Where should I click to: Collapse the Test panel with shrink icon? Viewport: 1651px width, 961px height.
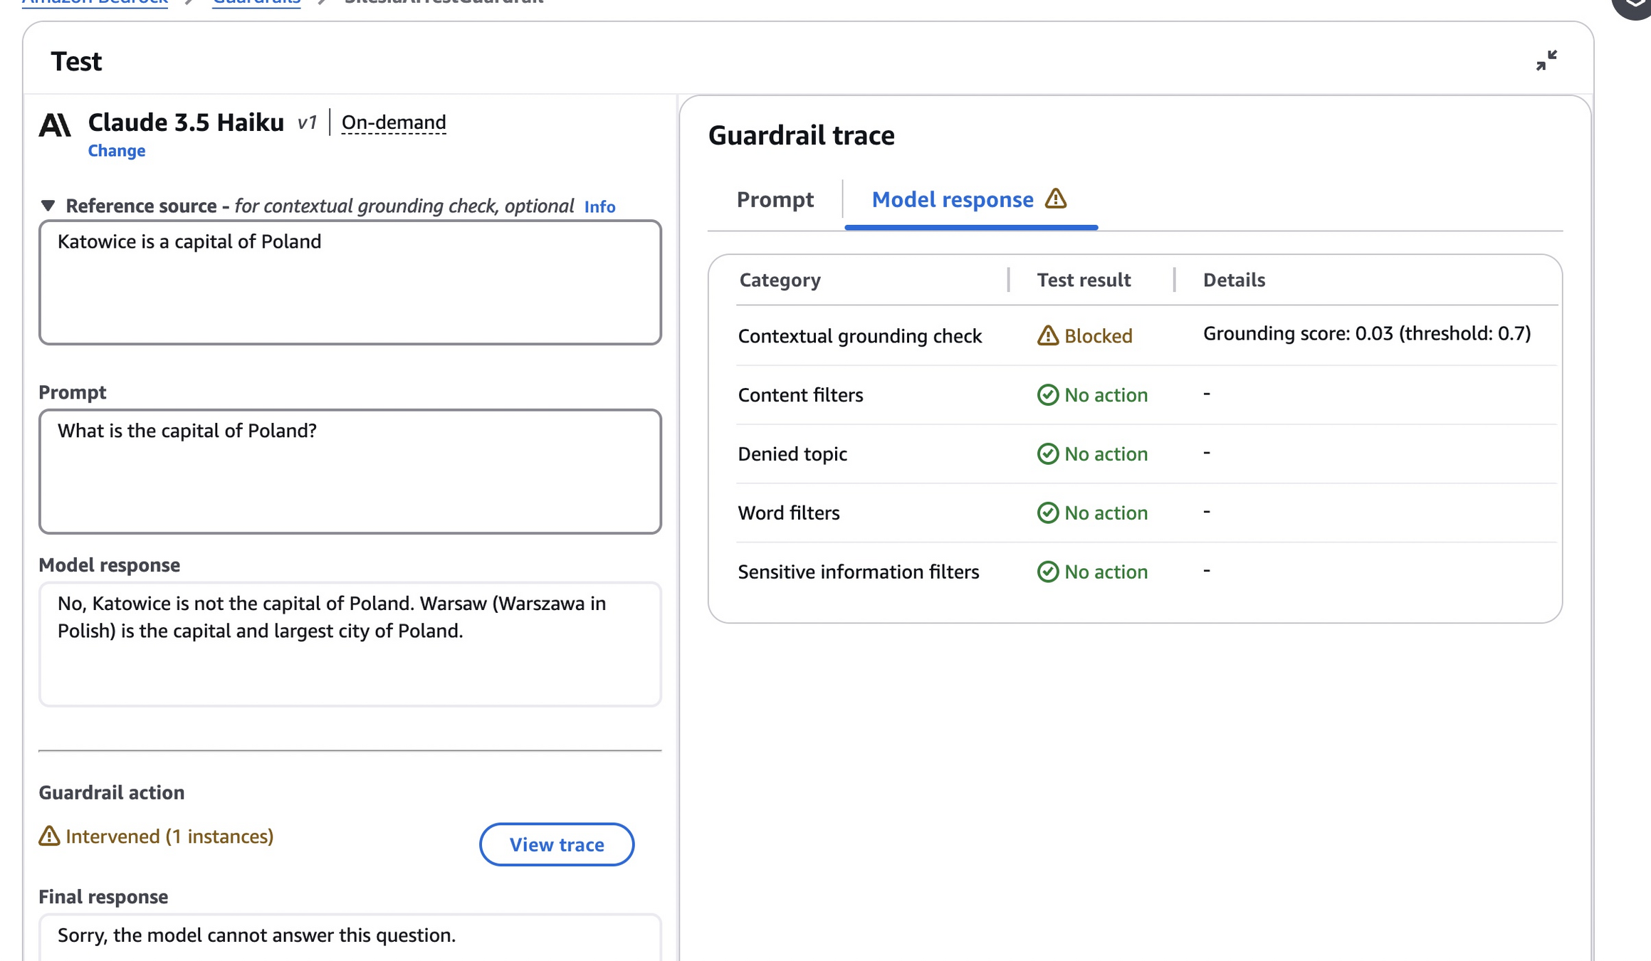tap(1546, 61)
